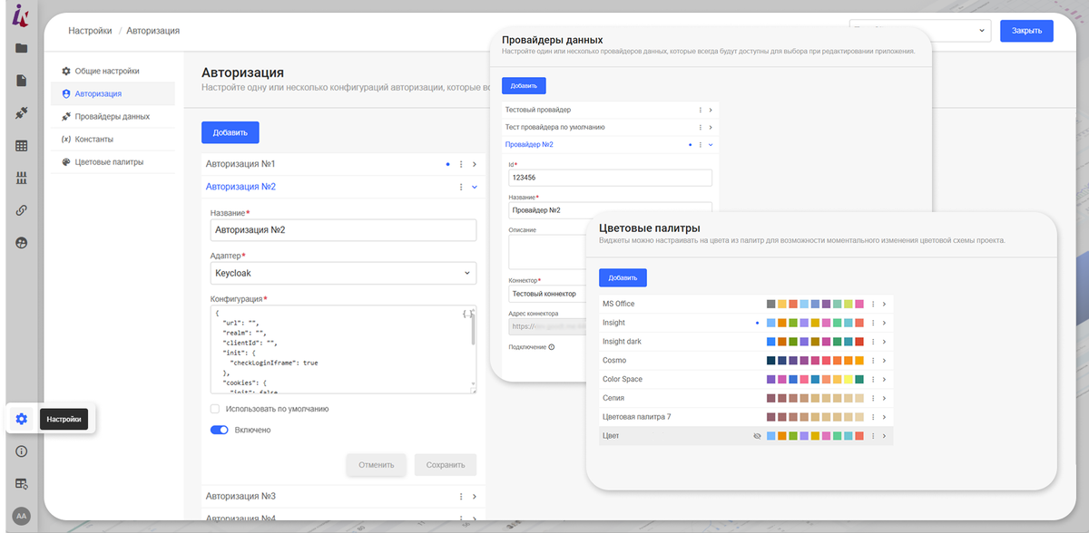Open the bar-chart icon in left sidebar
The height and width of the screenshot is (533, 1089).
click(x=22, y=178)
